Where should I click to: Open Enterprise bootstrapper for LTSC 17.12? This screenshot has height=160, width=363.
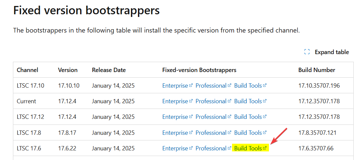point(175,117)
